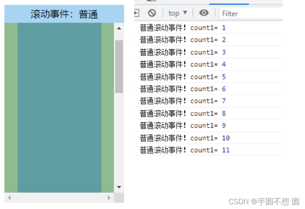
Task: Click the horizontal scrollbar track
Action: click(x=59, y=198)
